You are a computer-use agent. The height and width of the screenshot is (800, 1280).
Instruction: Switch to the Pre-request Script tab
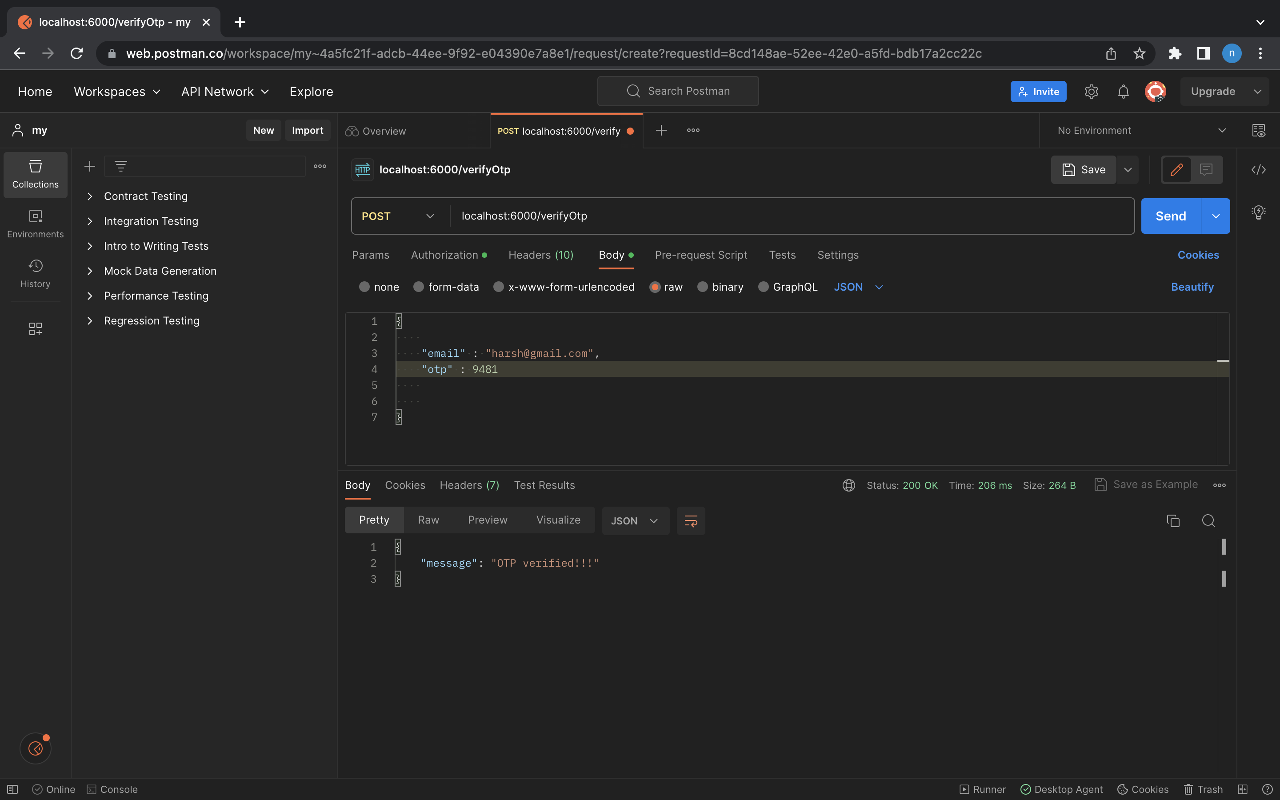pyautogui.click(x=701, y=255)
